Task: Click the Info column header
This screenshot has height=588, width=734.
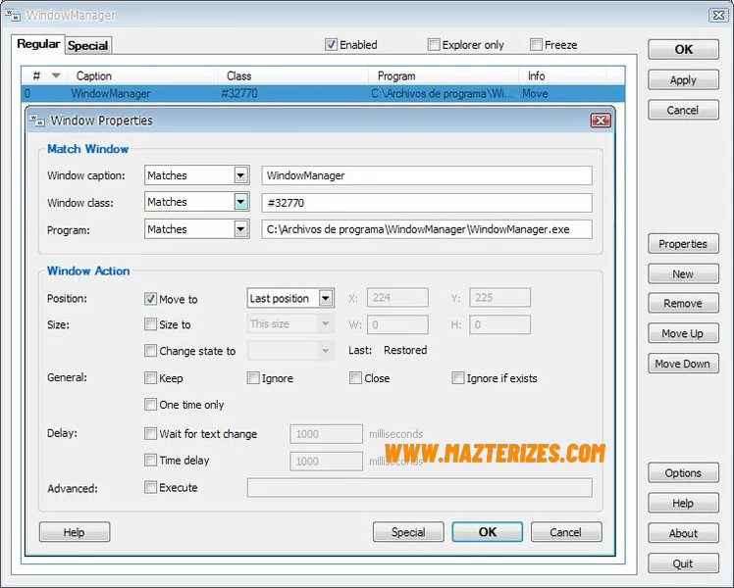Action: (x=562, y=75)
